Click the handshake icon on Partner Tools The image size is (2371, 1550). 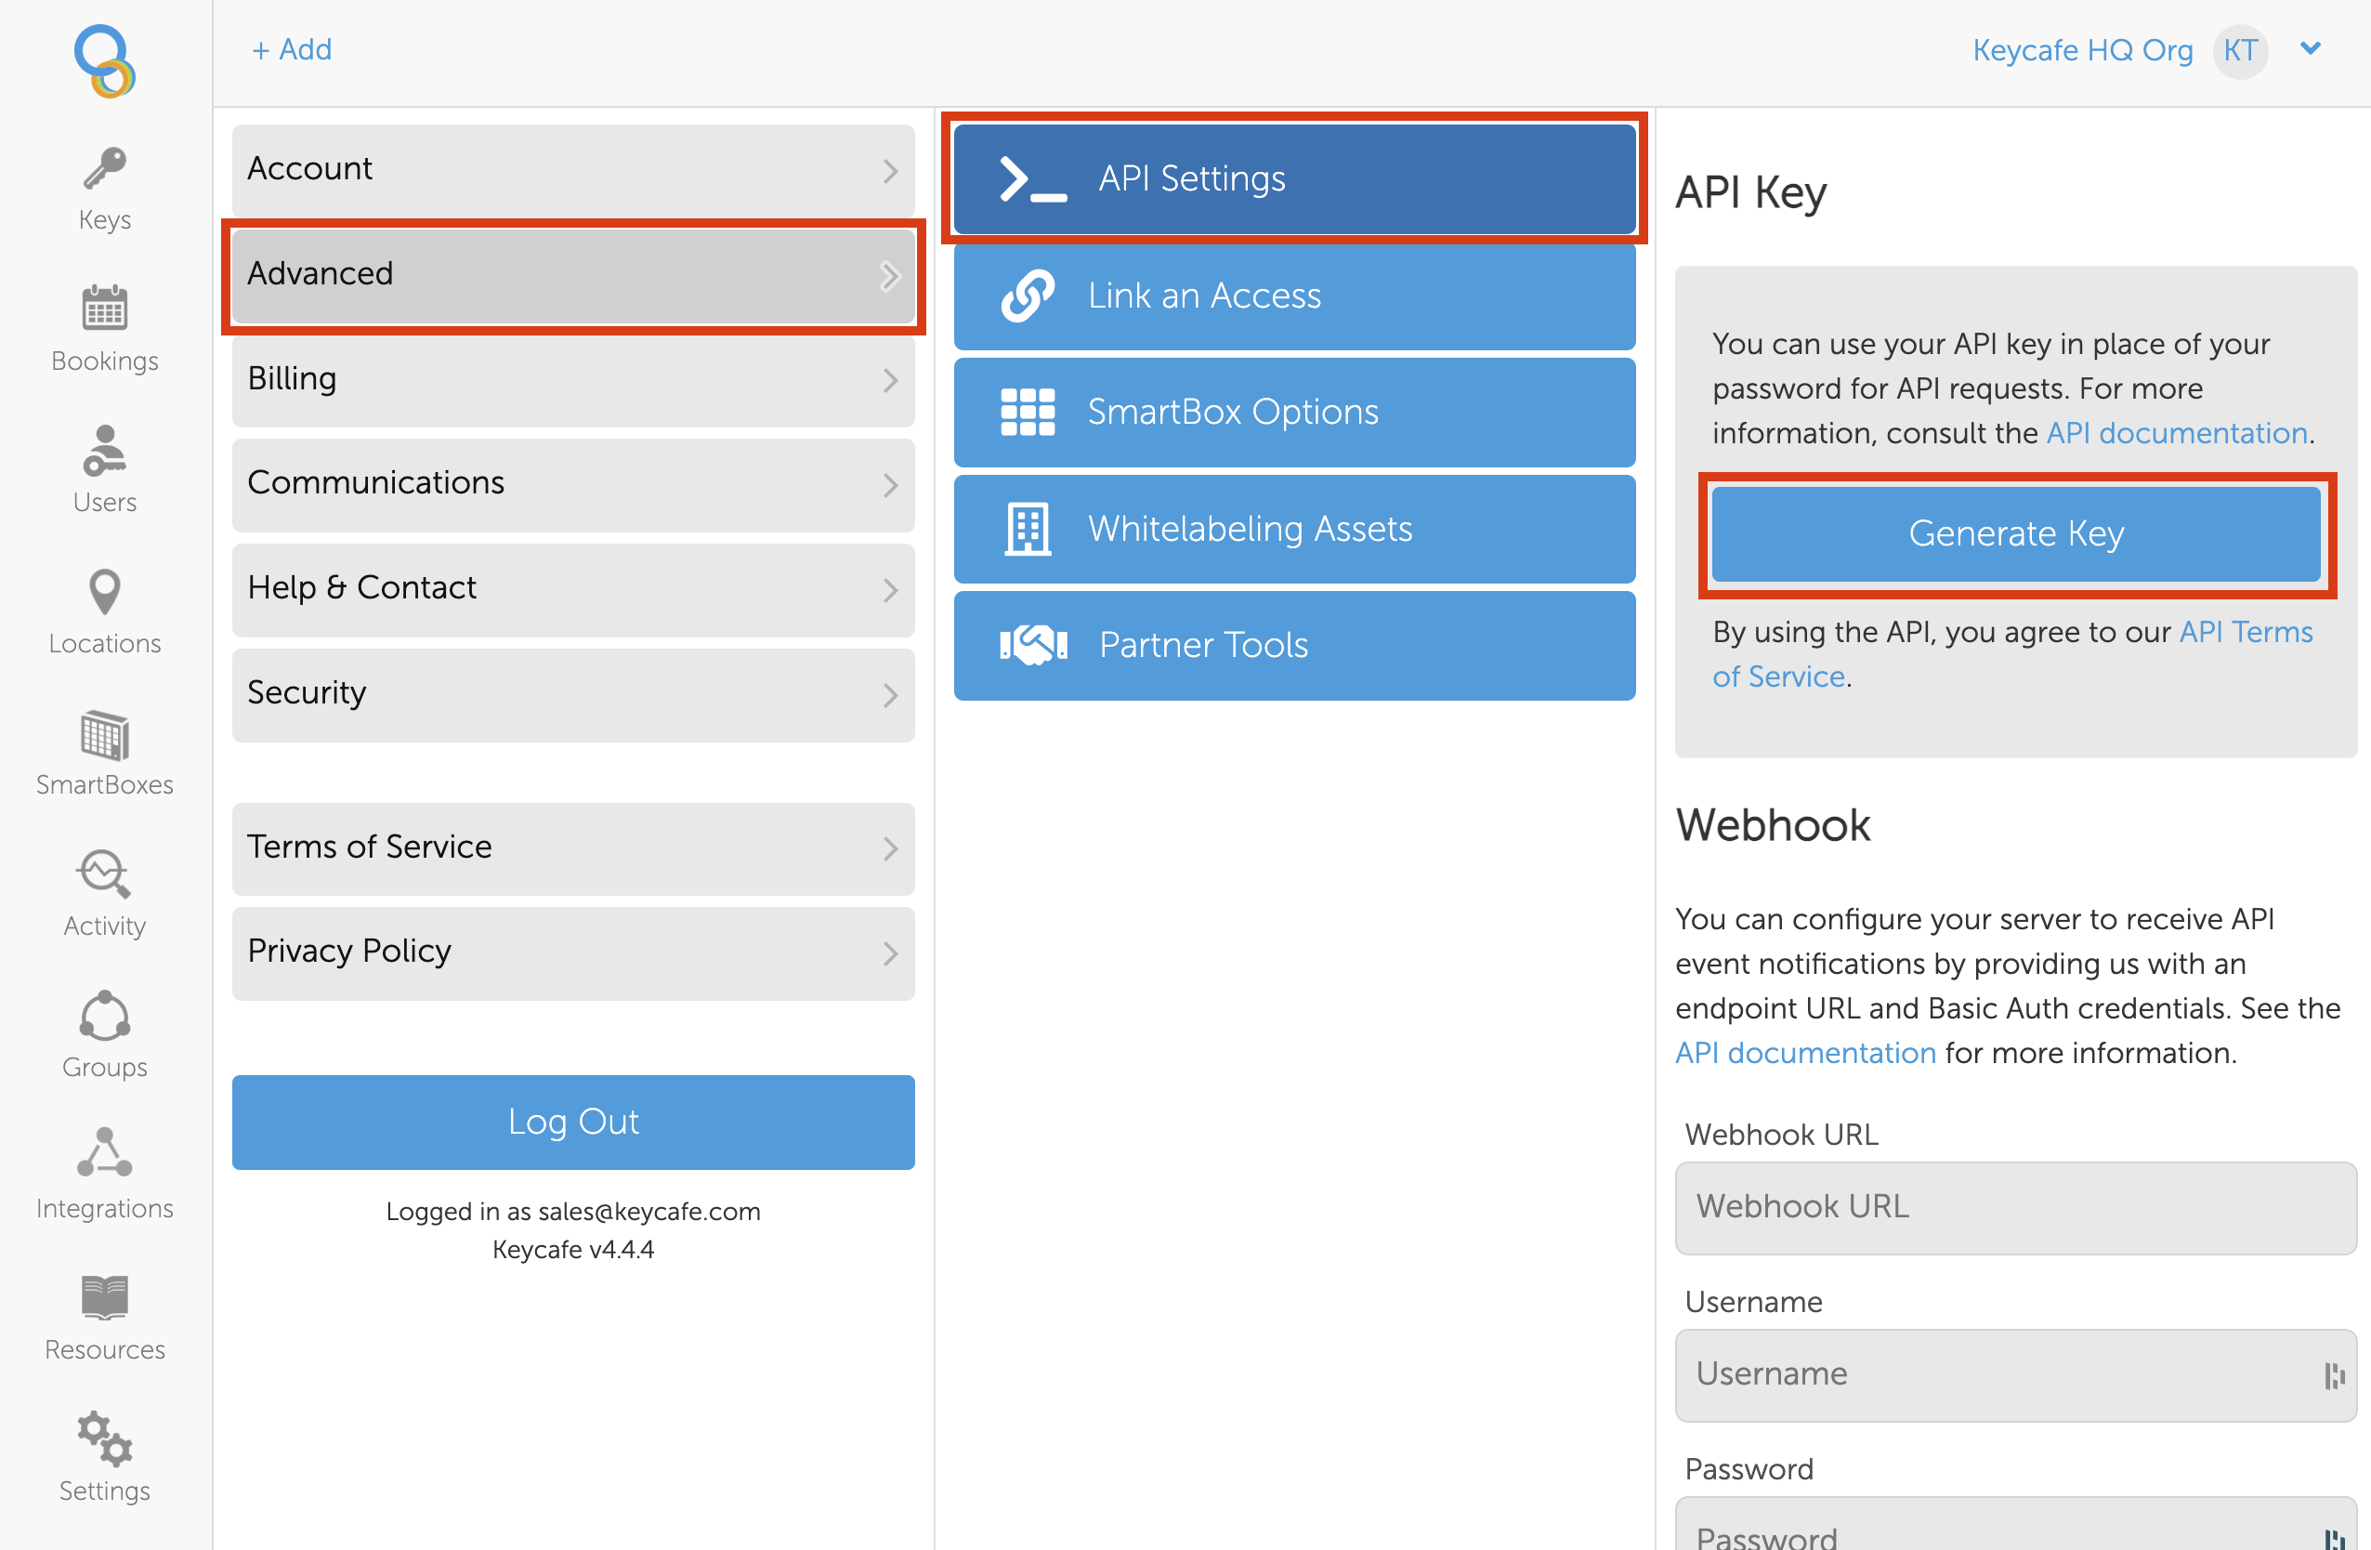click(x=1033, y=645)
